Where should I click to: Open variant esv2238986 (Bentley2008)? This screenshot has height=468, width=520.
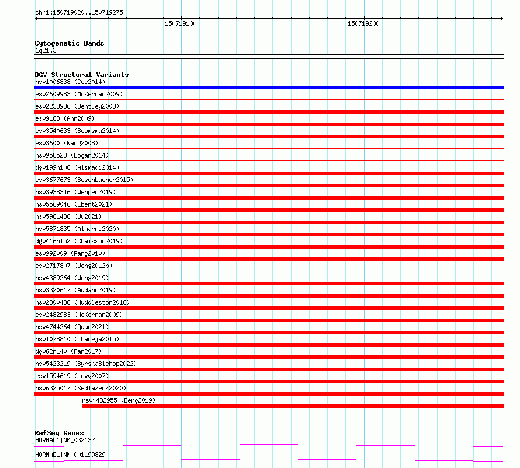pos(77,106)
